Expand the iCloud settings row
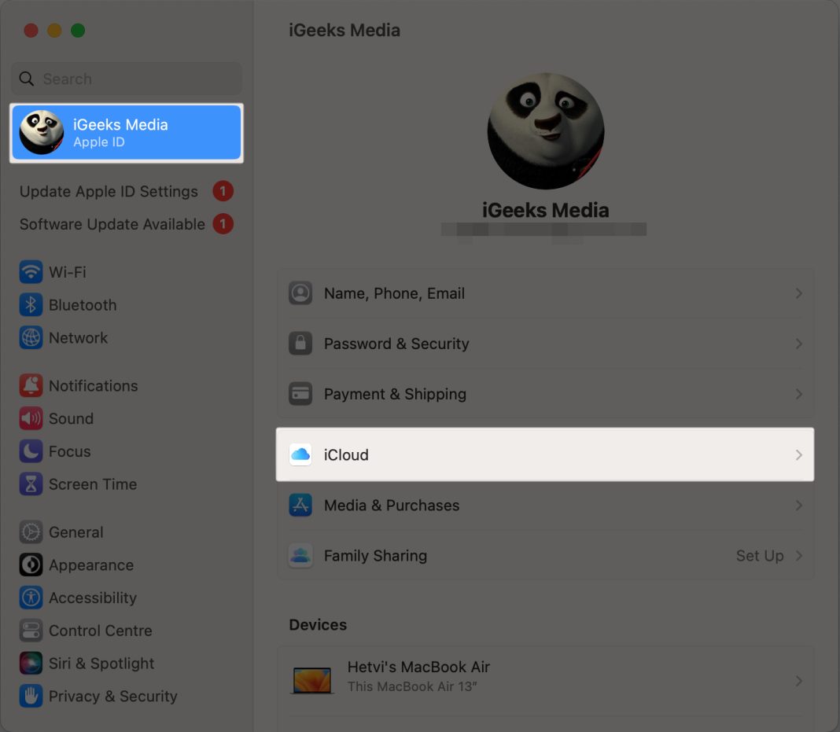The height and width of the screenshot is (732, 840). (546, 454)
